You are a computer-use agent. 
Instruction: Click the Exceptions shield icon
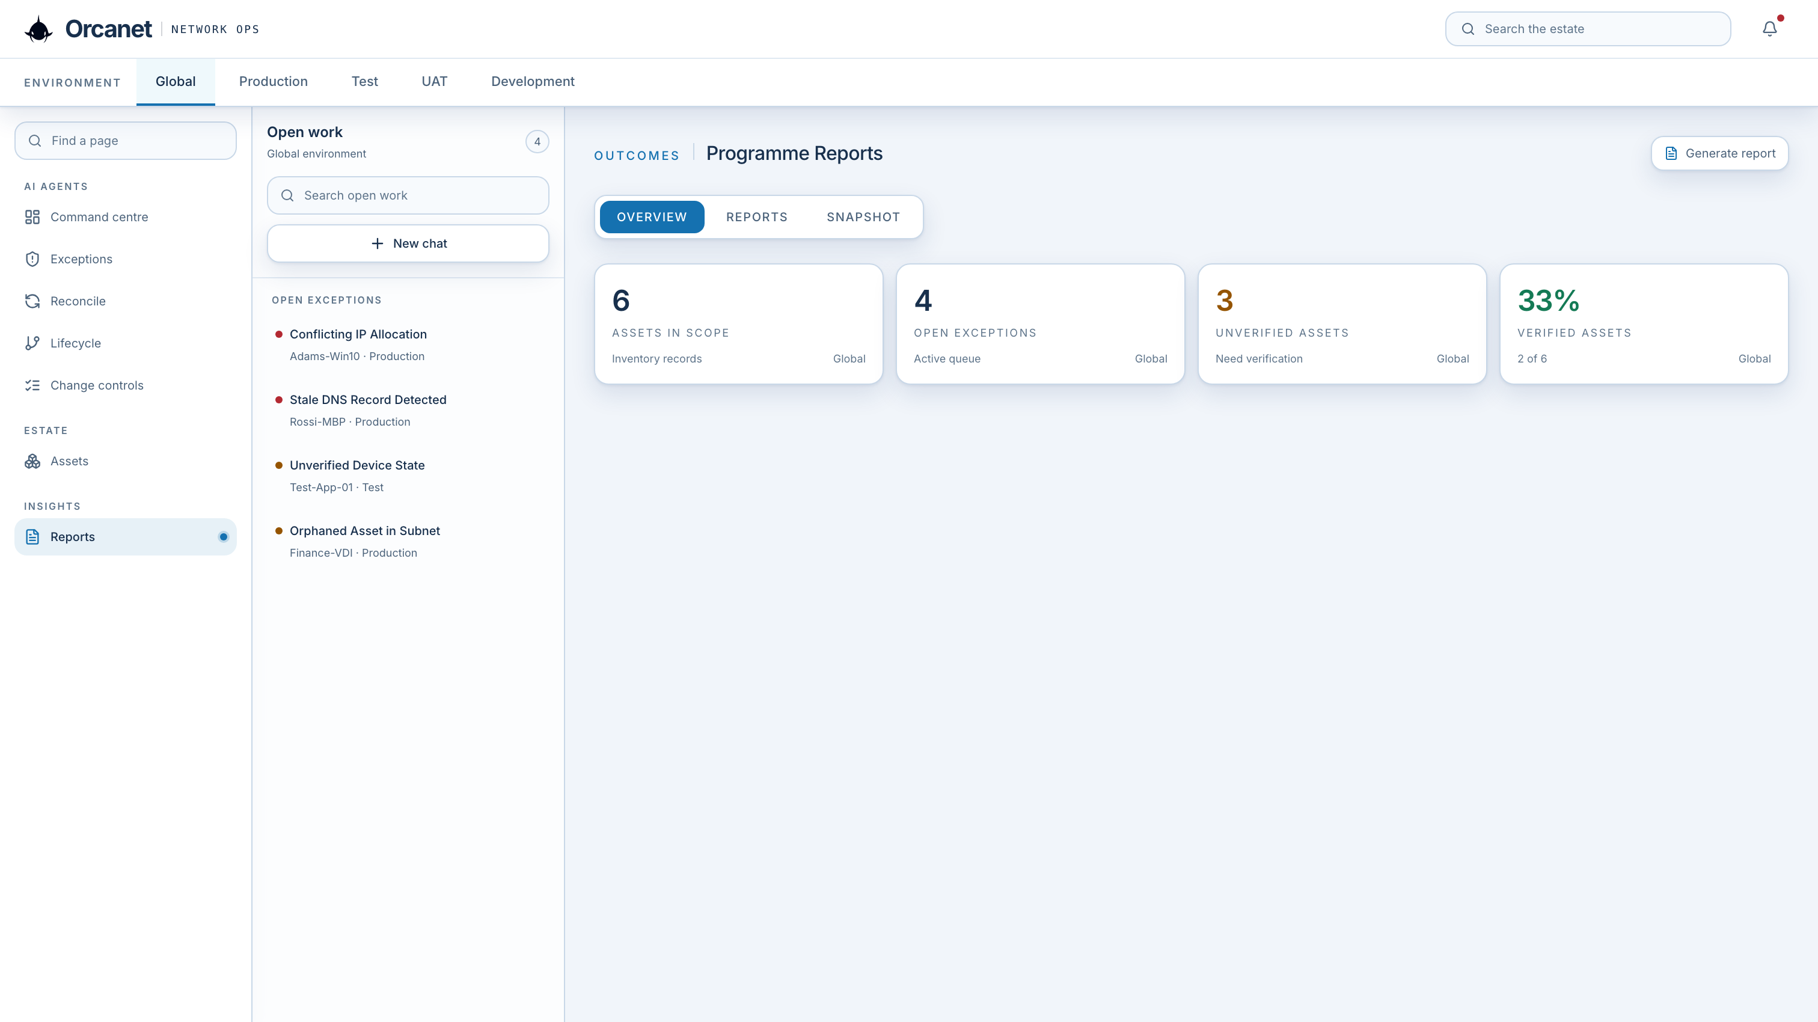point(32,259)
